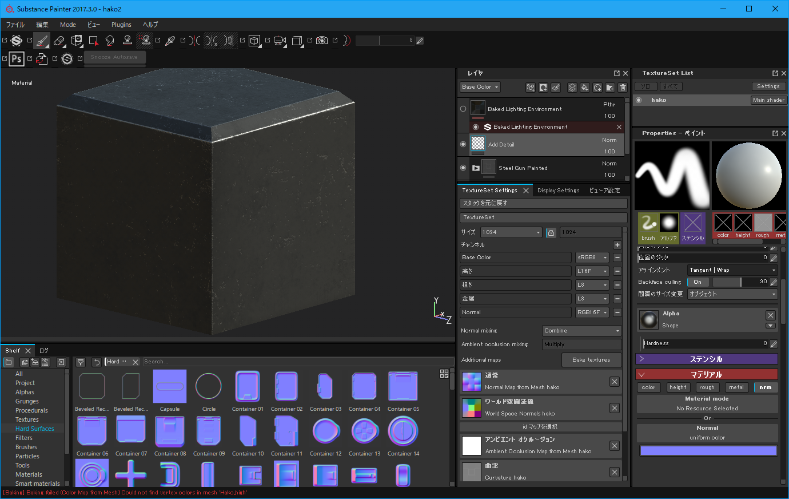This screenshot has width=789, height=499.
Task: Select the Eraser tool
Action: [59, 41]
